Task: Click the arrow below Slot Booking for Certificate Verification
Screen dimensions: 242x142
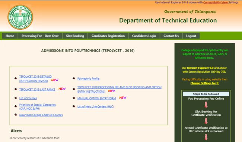Action: [x=206, y=121]
